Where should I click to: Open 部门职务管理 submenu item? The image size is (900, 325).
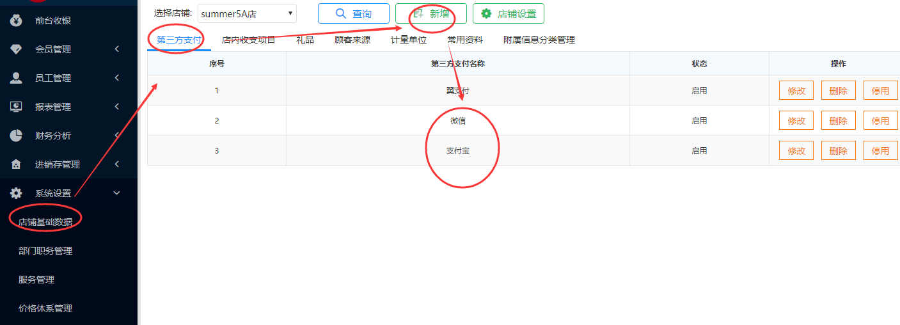[45, 251]
